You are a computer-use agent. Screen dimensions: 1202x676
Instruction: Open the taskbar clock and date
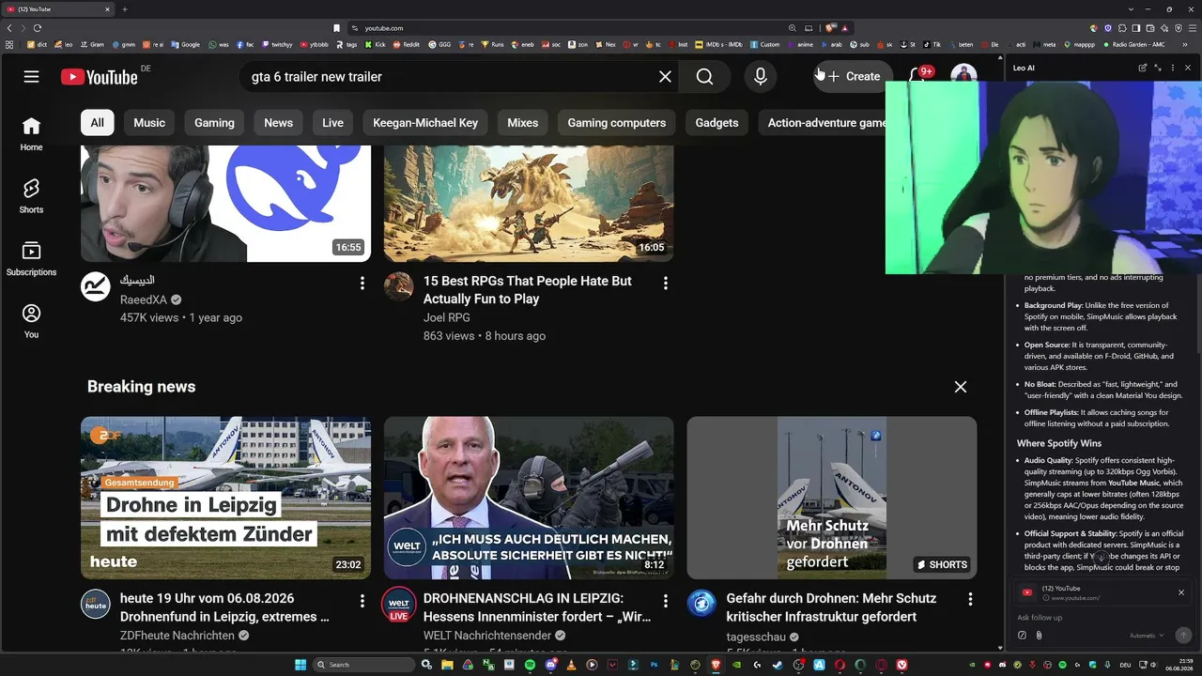tap(1179, 665)
